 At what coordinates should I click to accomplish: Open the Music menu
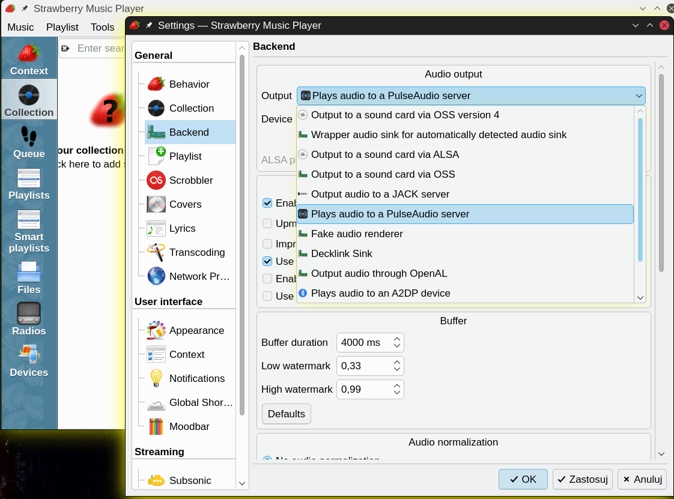click(20, 27)
